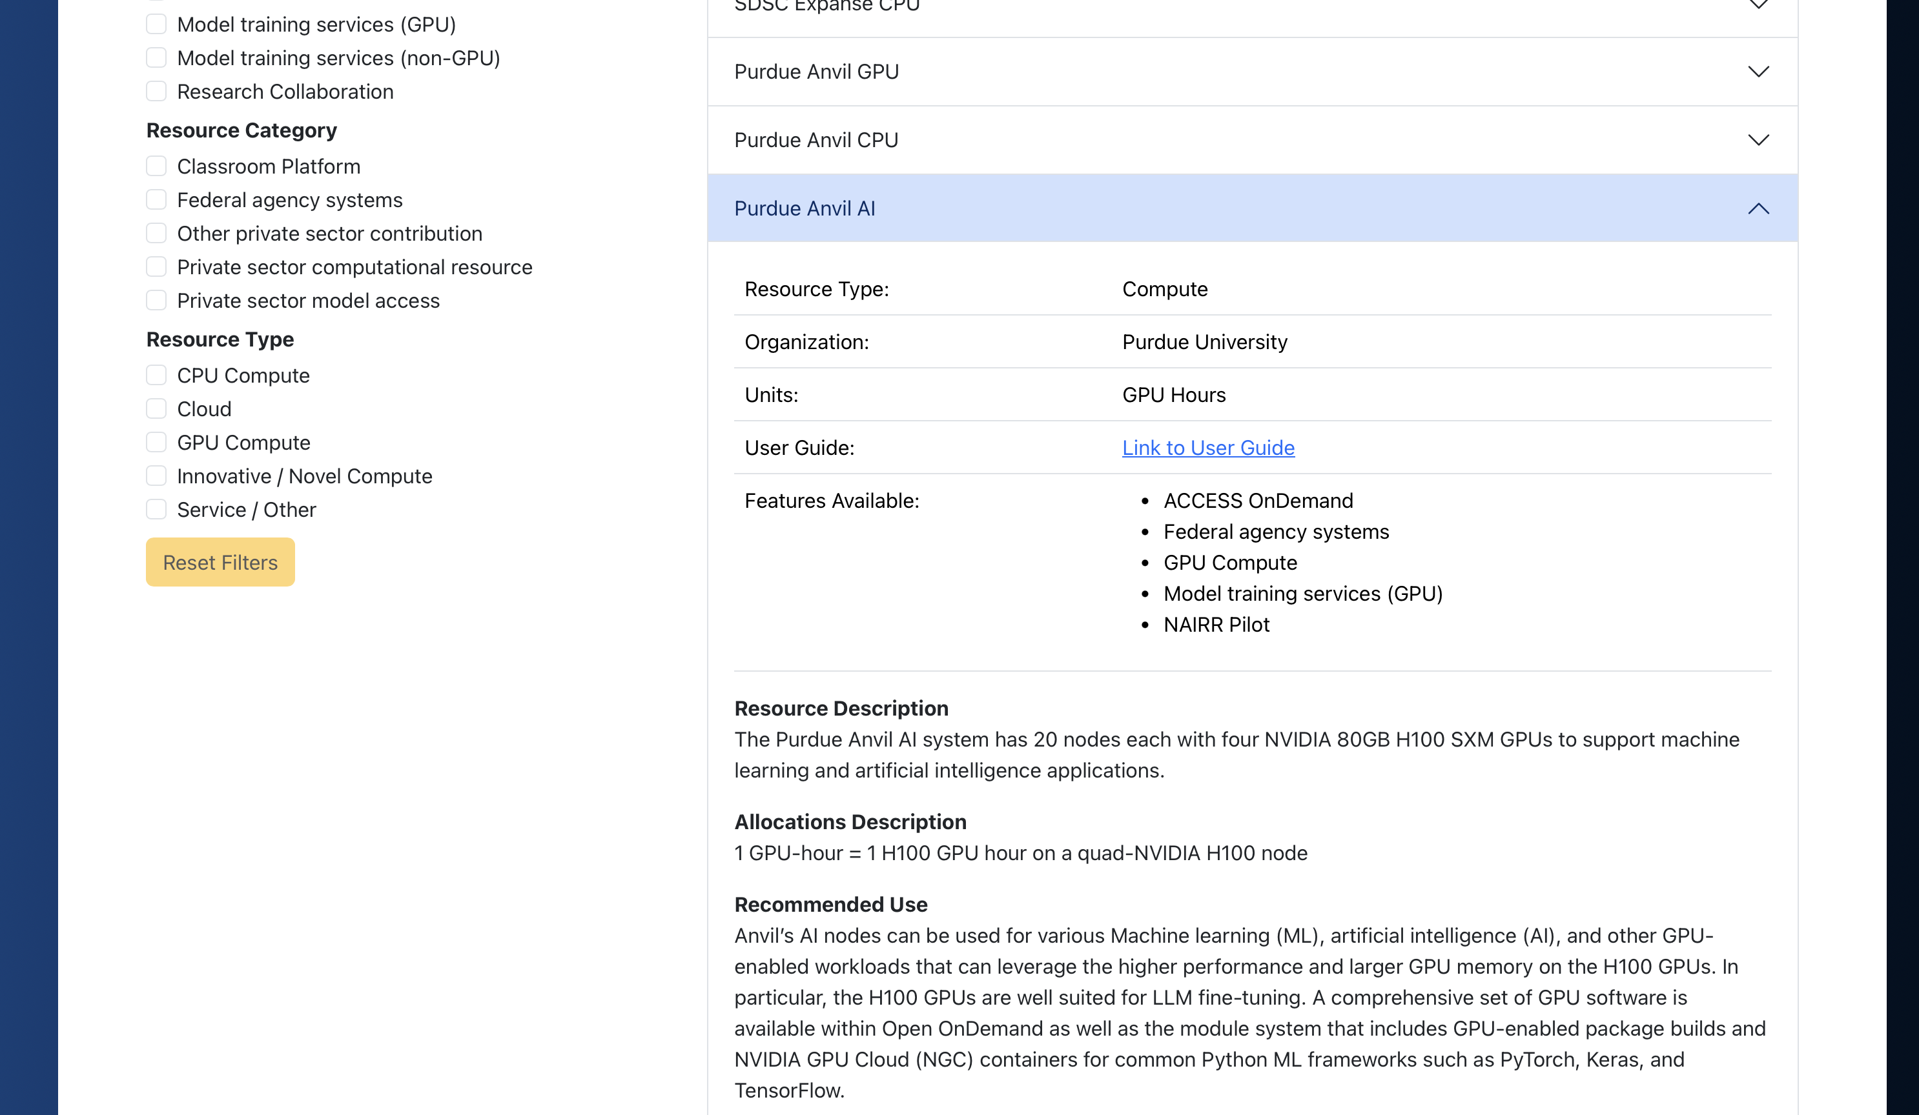Viewport: 1919px width, 1115px height.
Task: Toggle Model training services (non-GPU) filter
Action: point(156,58)
